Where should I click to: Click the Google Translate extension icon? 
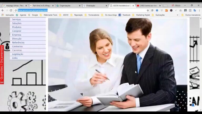[x=195, y=10]
